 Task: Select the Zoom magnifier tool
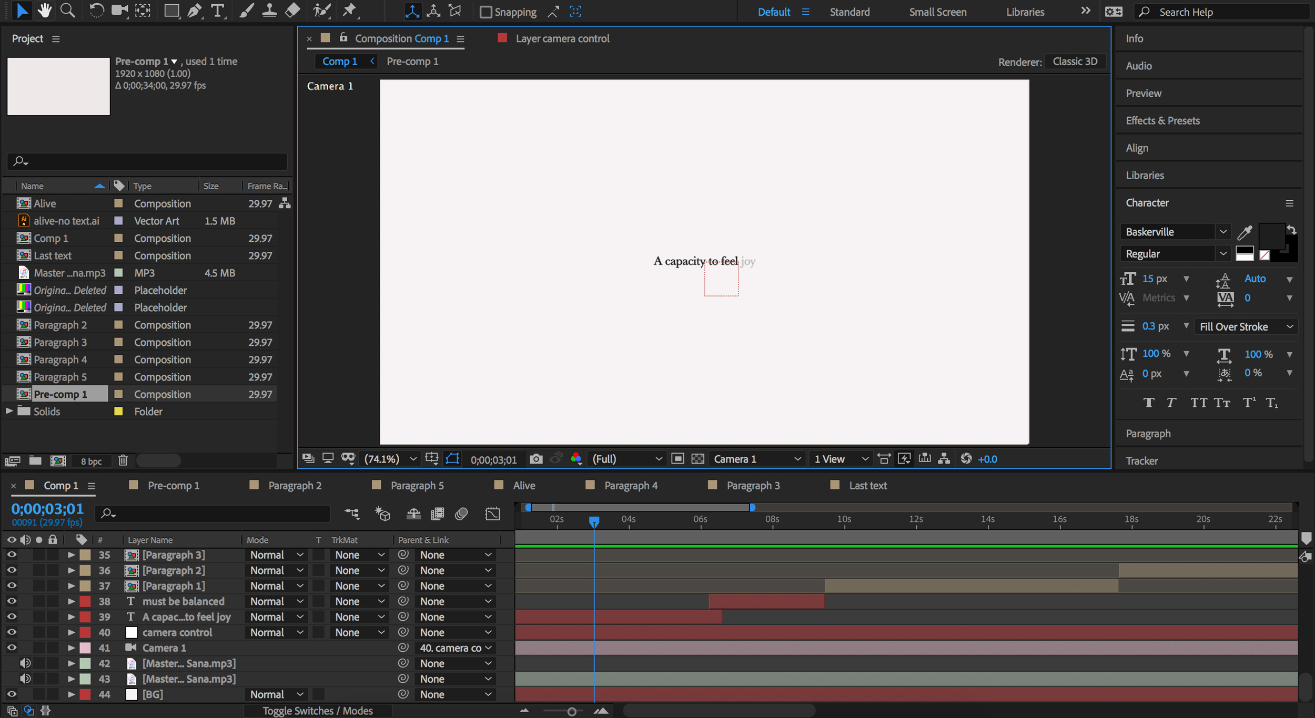[67, 11]
